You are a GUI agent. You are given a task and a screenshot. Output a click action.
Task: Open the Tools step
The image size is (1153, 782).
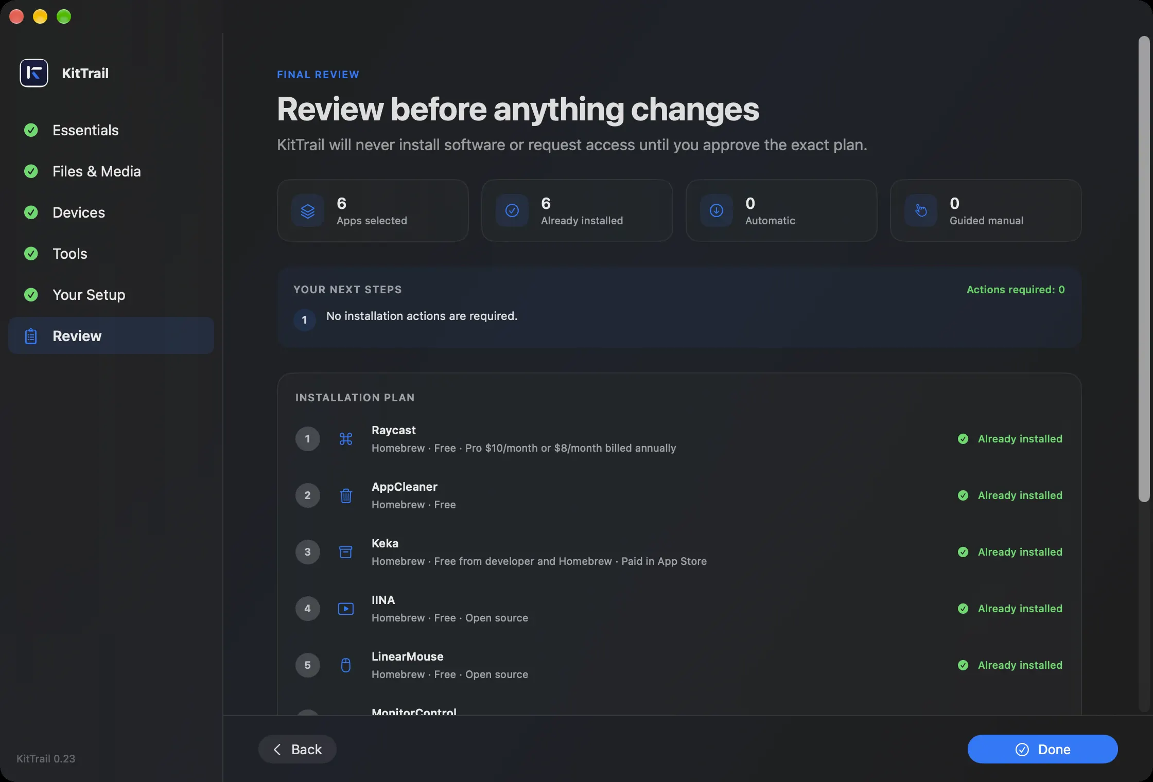pyautogui.click(x=111, y=254)
